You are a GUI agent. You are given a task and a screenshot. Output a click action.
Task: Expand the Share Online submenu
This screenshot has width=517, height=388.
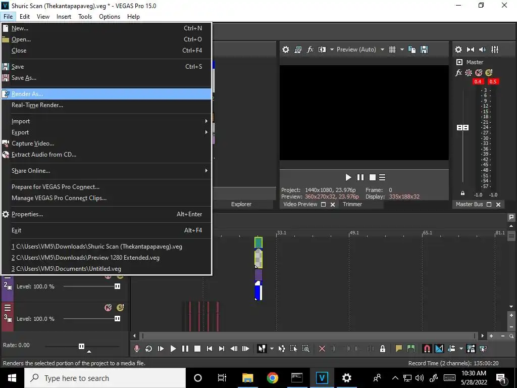[x=106, y=171]
